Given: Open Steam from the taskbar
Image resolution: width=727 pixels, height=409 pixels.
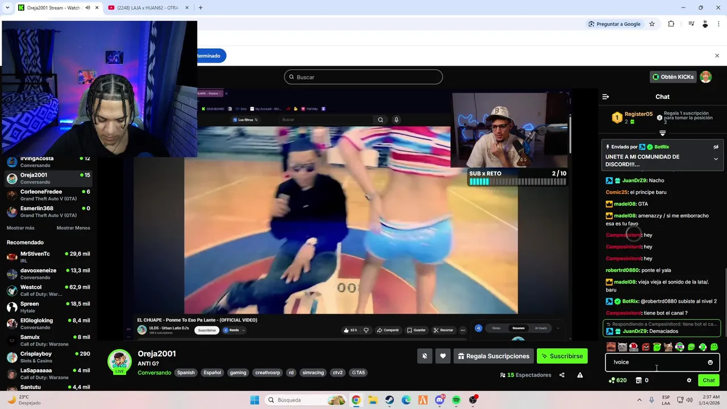Looking at the screenshot, I should click(390, 400).
